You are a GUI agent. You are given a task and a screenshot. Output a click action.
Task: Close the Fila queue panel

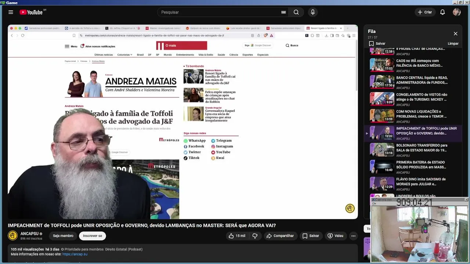[455, 34]
